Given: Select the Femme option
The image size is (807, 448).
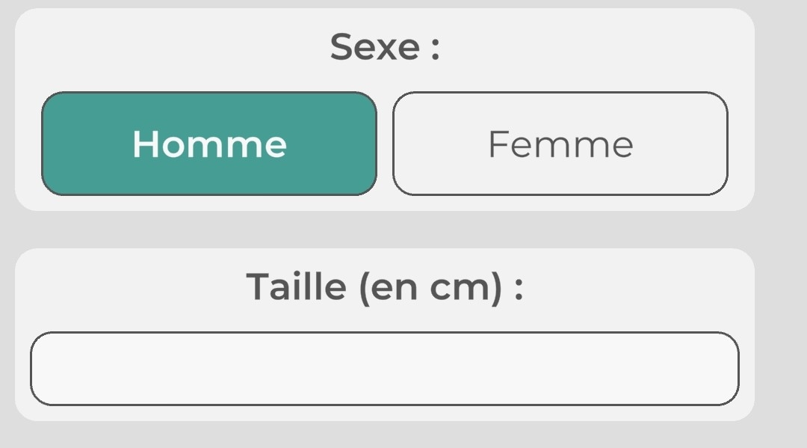Looking at the screenshot, I should pos(560,144).
